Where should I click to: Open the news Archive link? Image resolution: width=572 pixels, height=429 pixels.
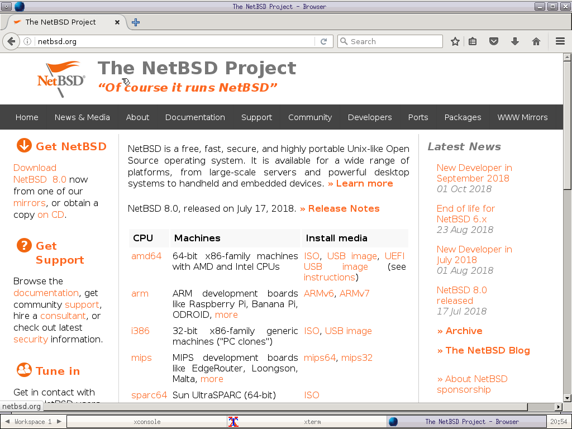click(460, 331)
